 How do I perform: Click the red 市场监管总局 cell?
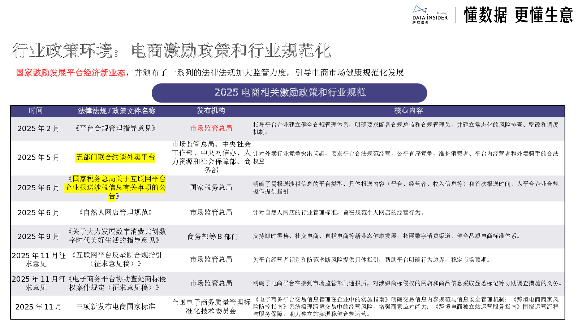pos(211,128)
